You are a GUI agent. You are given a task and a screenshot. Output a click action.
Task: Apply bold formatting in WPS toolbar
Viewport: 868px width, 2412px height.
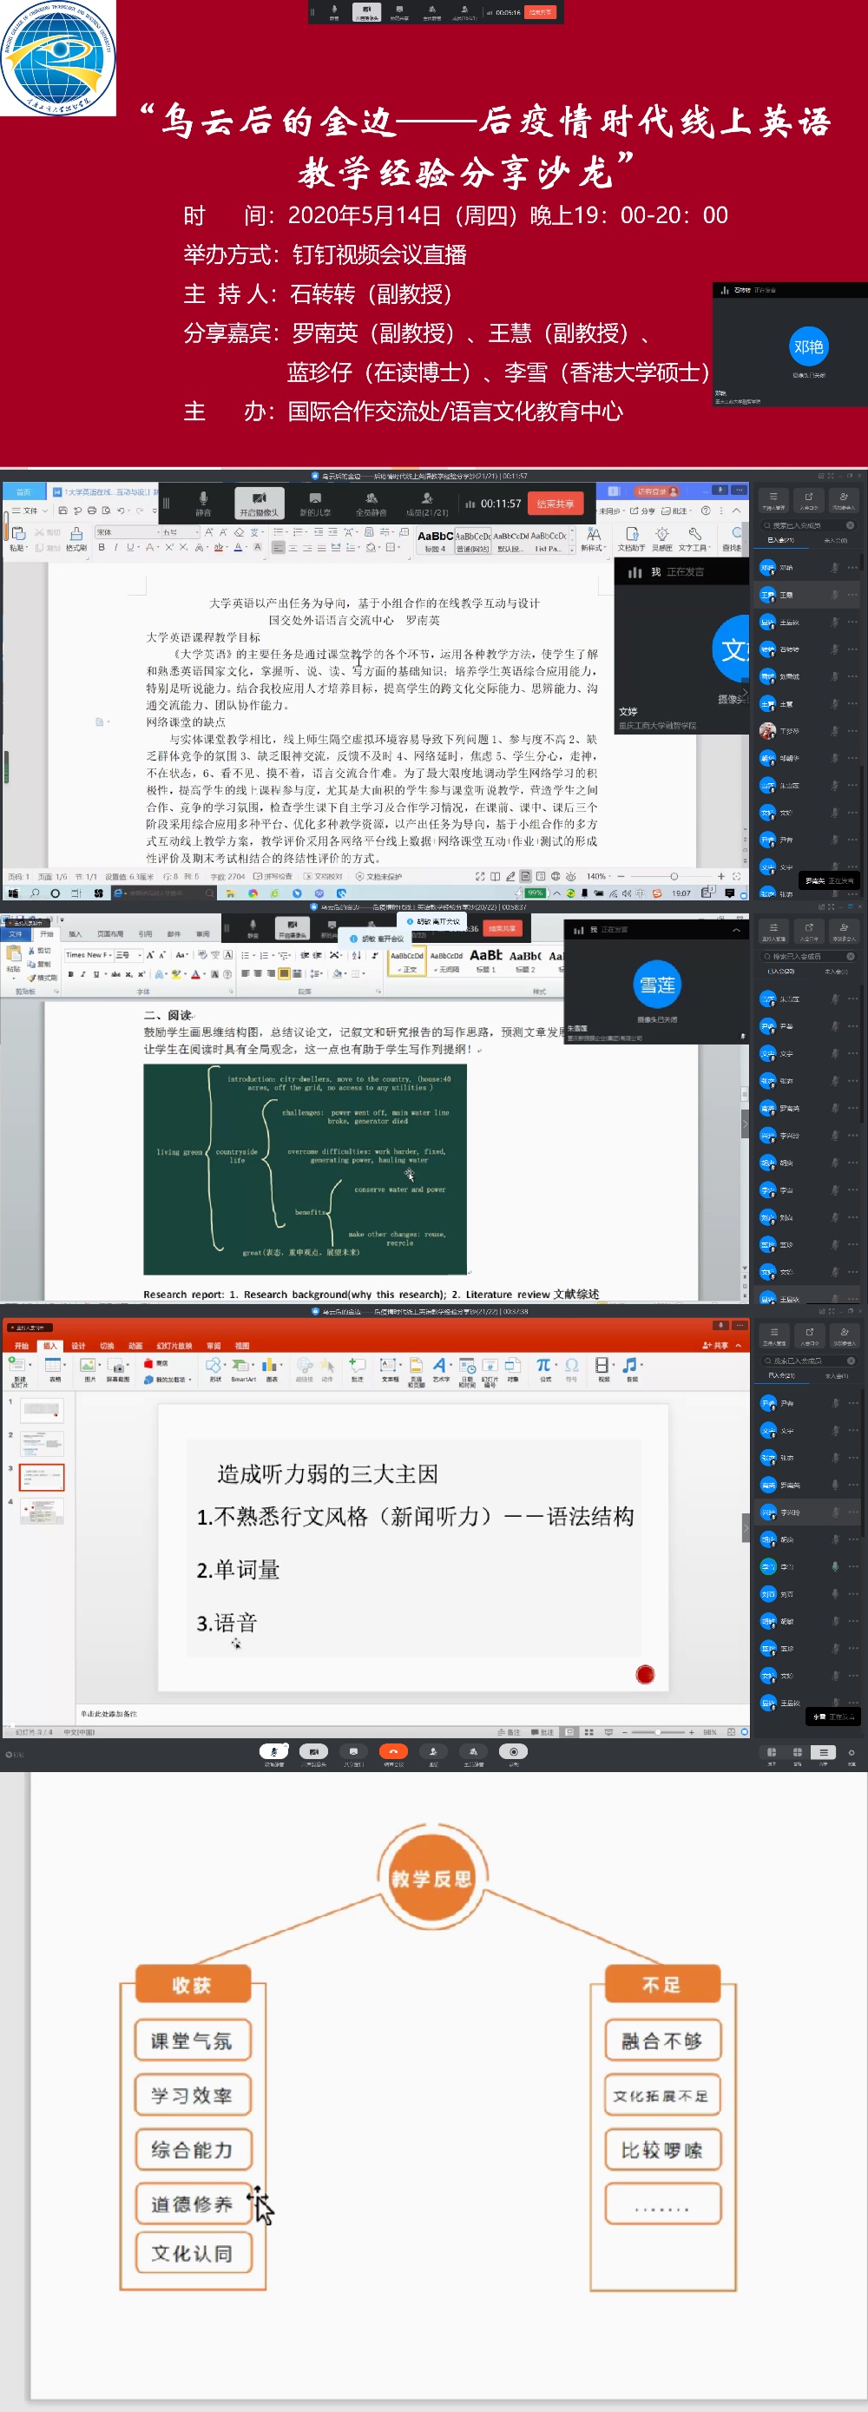102,547
